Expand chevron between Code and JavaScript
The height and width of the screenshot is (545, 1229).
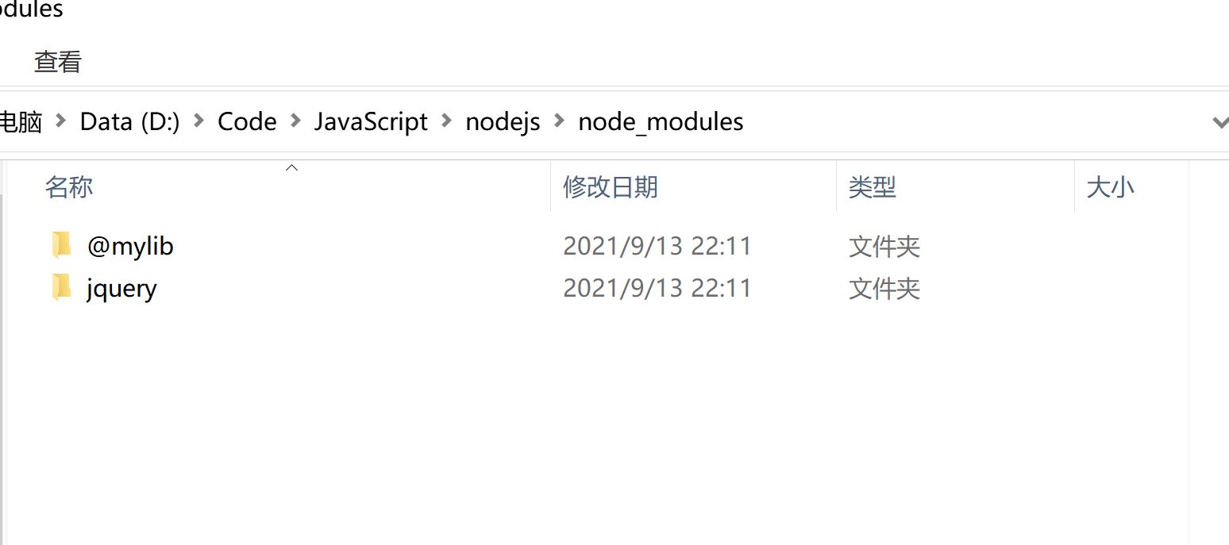click(x=295, y=121)
